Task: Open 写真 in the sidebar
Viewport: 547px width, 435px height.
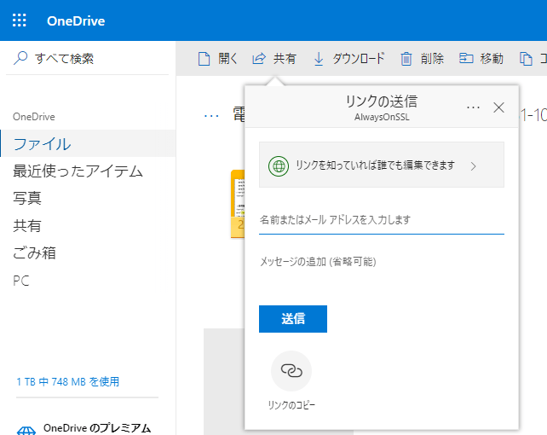Action: 27,198
